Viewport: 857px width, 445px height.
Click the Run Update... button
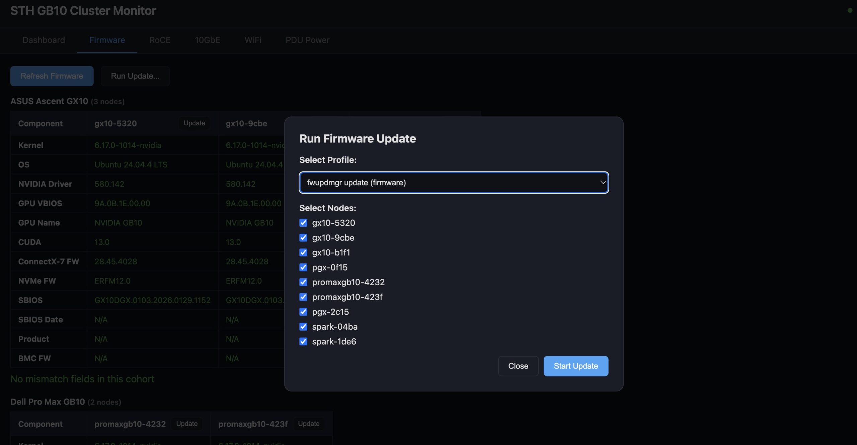point(135,76)
